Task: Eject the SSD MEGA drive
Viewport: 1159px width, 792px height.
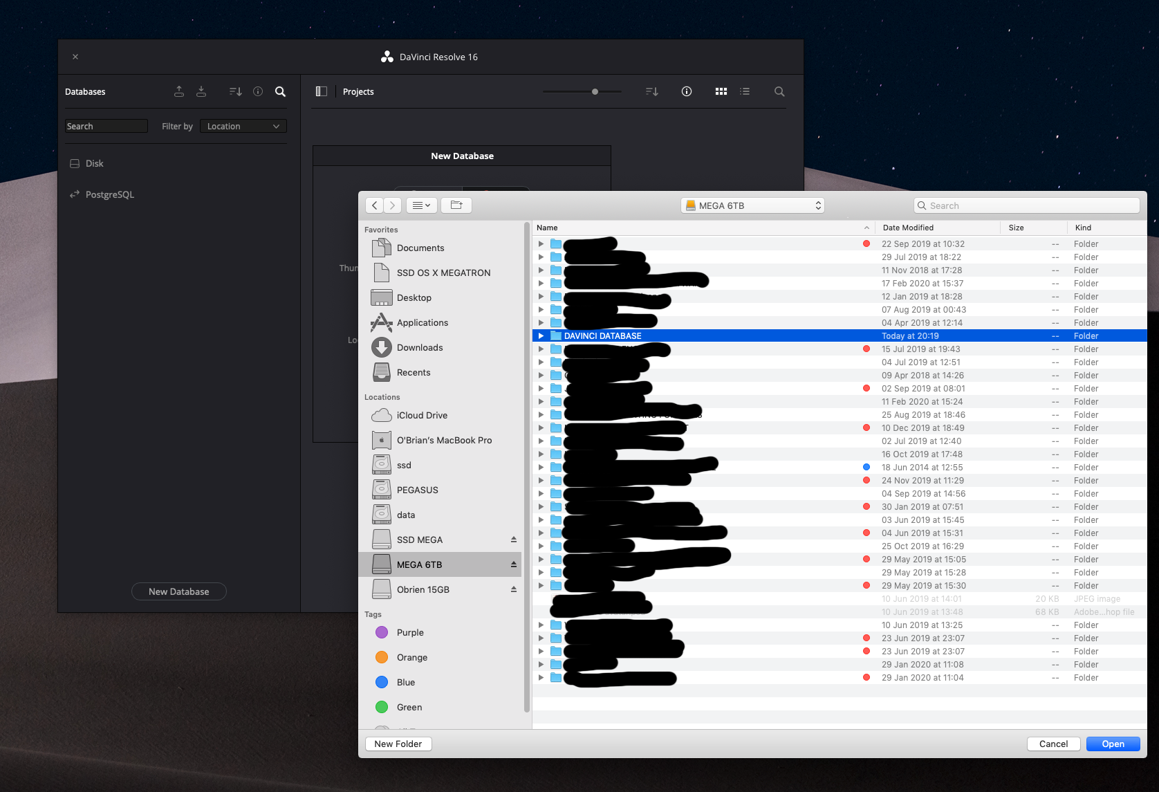Action: (514, 540)
